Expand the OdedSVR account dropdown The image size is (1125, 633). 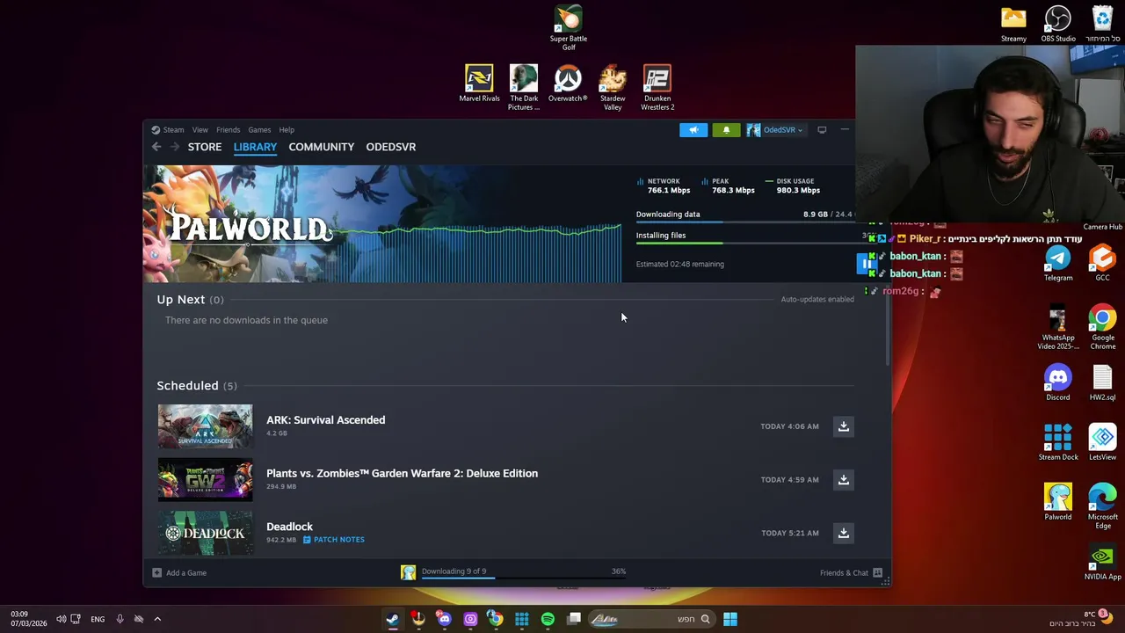click(775, 130)
